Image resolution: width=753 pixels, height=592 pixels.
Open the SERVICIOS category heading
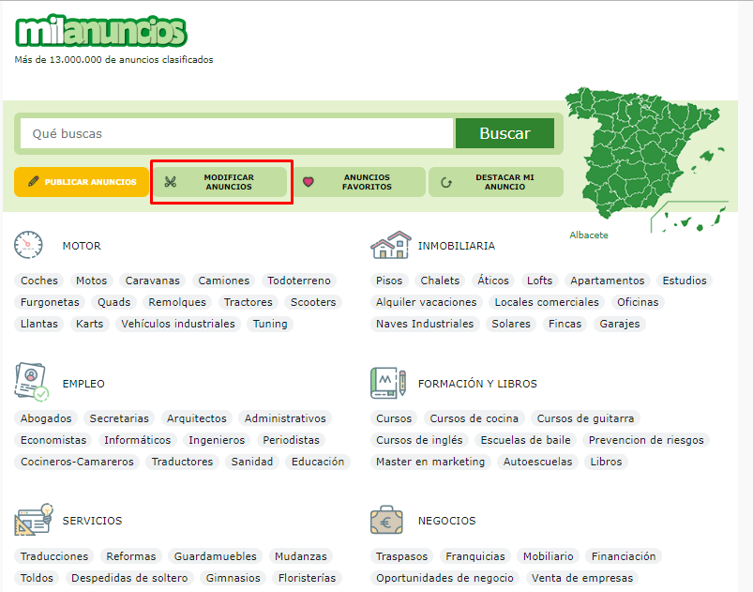pyautogui.click(x=92, y=521)
